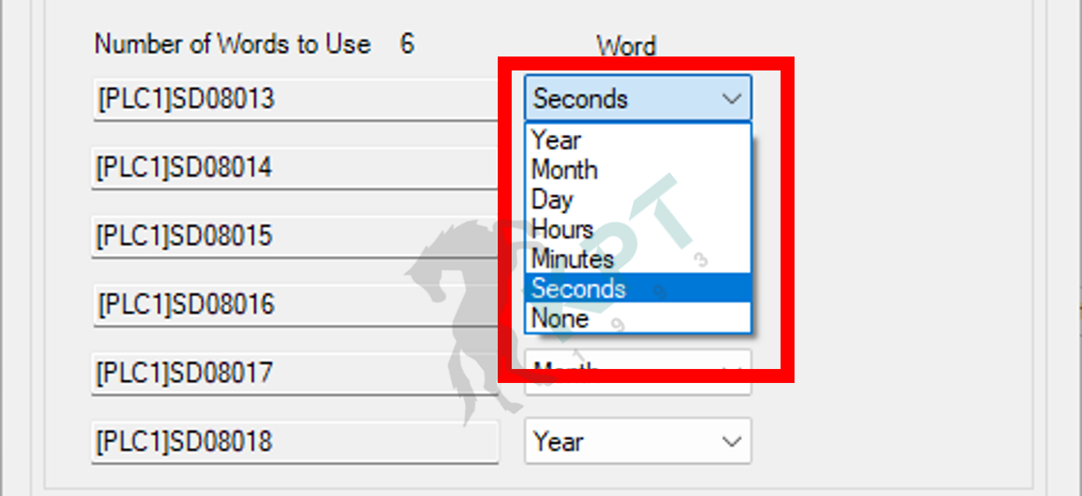Click the [PLC1]SD08017 address field
This screenshot has height=496, width=1082.
tap(295, 373)
